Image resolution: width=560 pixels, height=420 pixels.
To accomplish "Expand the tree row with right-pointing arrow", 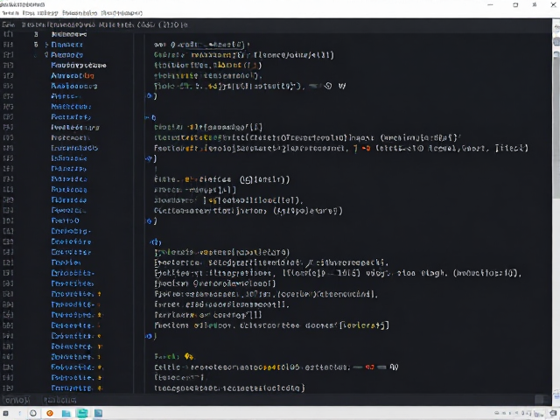I will (x=46, y=45).
